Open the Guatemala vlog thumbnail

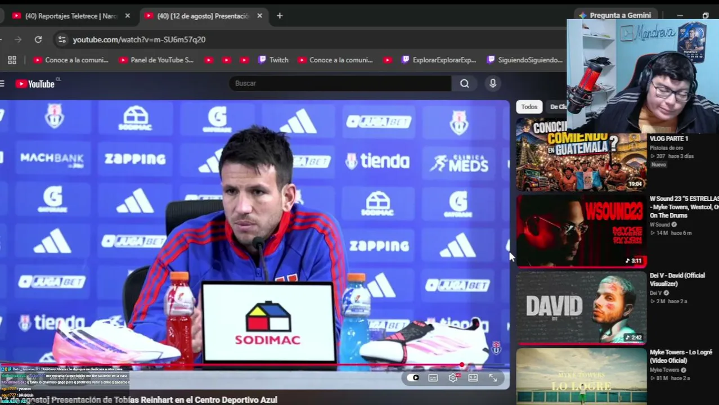(x=581, y=155)
